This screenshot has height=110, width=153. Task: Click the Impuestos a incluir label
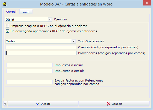click(69, 65)
